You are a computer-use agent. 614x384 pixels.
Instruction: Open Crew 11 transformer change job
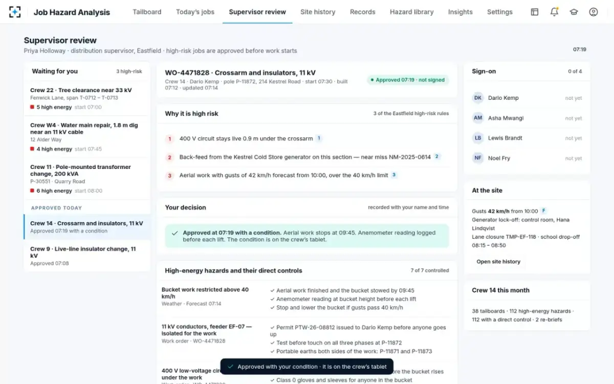click(x=87, y=179)
